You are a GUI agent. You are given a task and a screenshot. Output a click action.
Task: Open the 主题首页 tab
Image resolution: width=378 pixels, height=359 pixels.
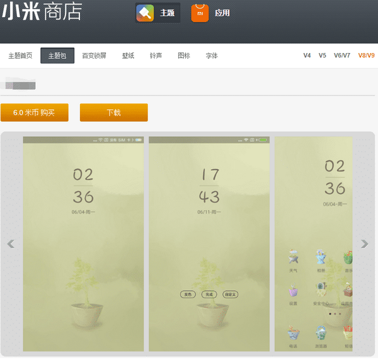tap(20, 56)
